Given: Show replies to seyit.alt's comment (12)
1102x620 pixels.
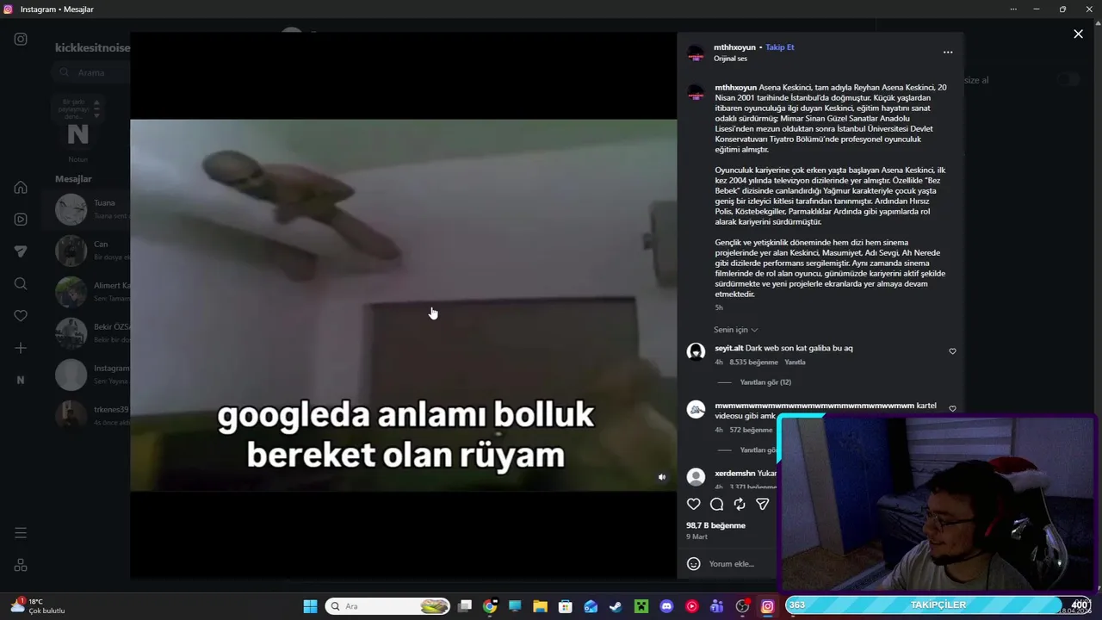Looking at the screenshot, I should (x=765, y=382).
